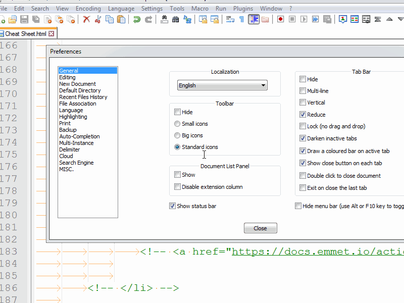The width and height of the screenshot is (404, 303).
Task: Enable Multi-line tab bar option
Action: (x=302, y=91)
